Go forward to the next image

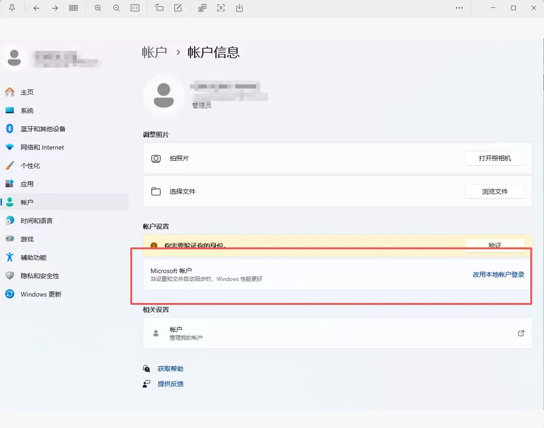click(55, 8)
